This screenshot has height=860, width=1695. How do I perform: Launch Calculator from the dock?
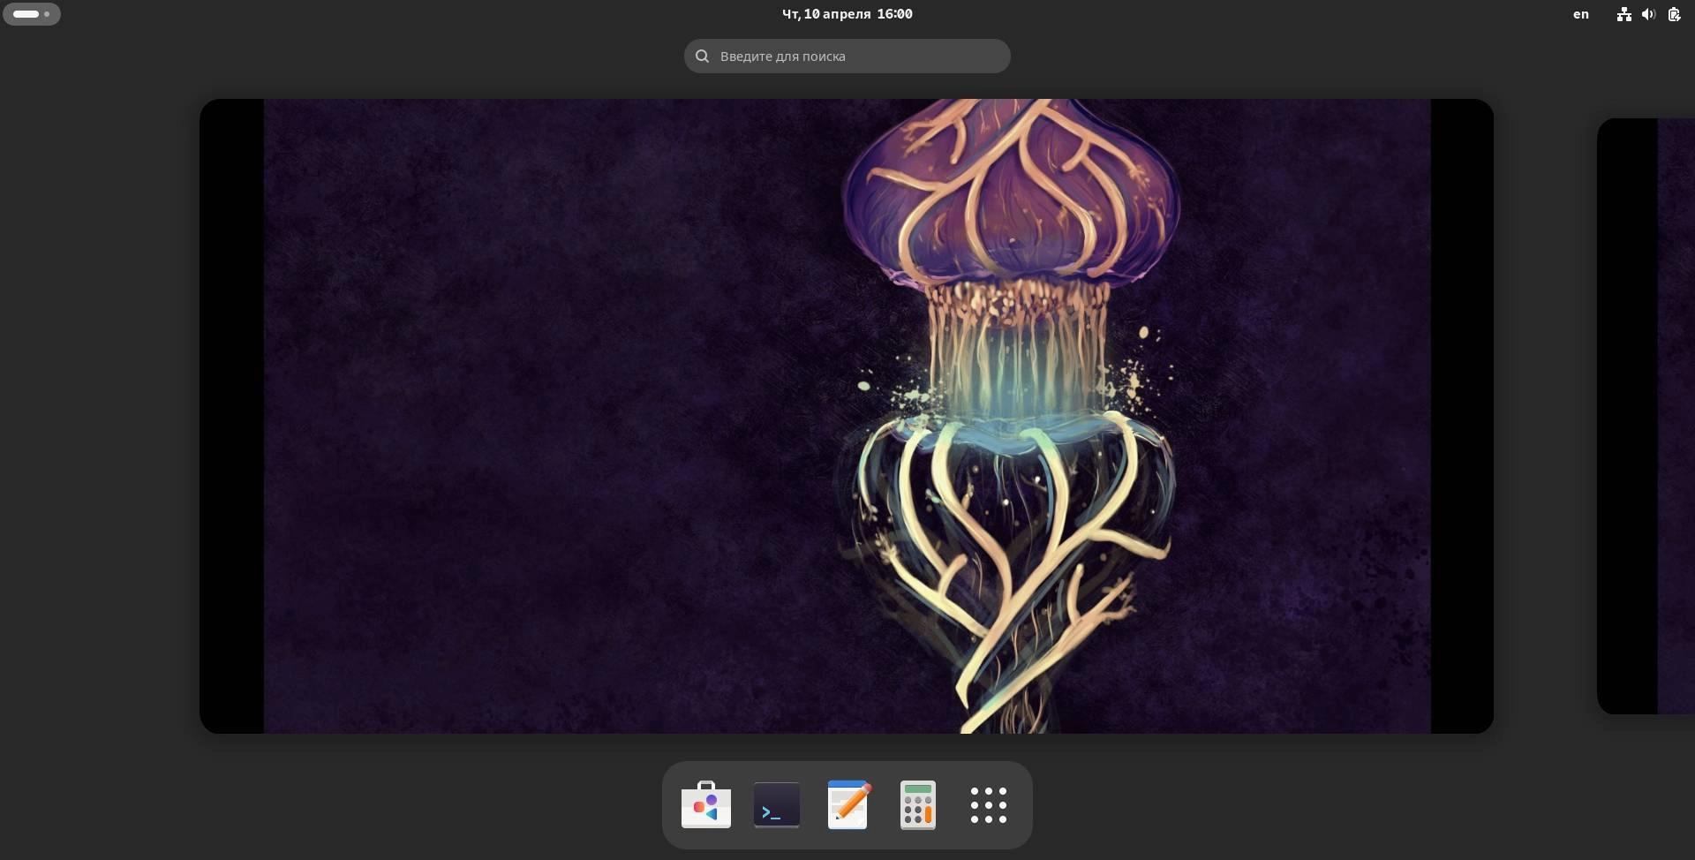pyautogui.click(x=918, y=804)
